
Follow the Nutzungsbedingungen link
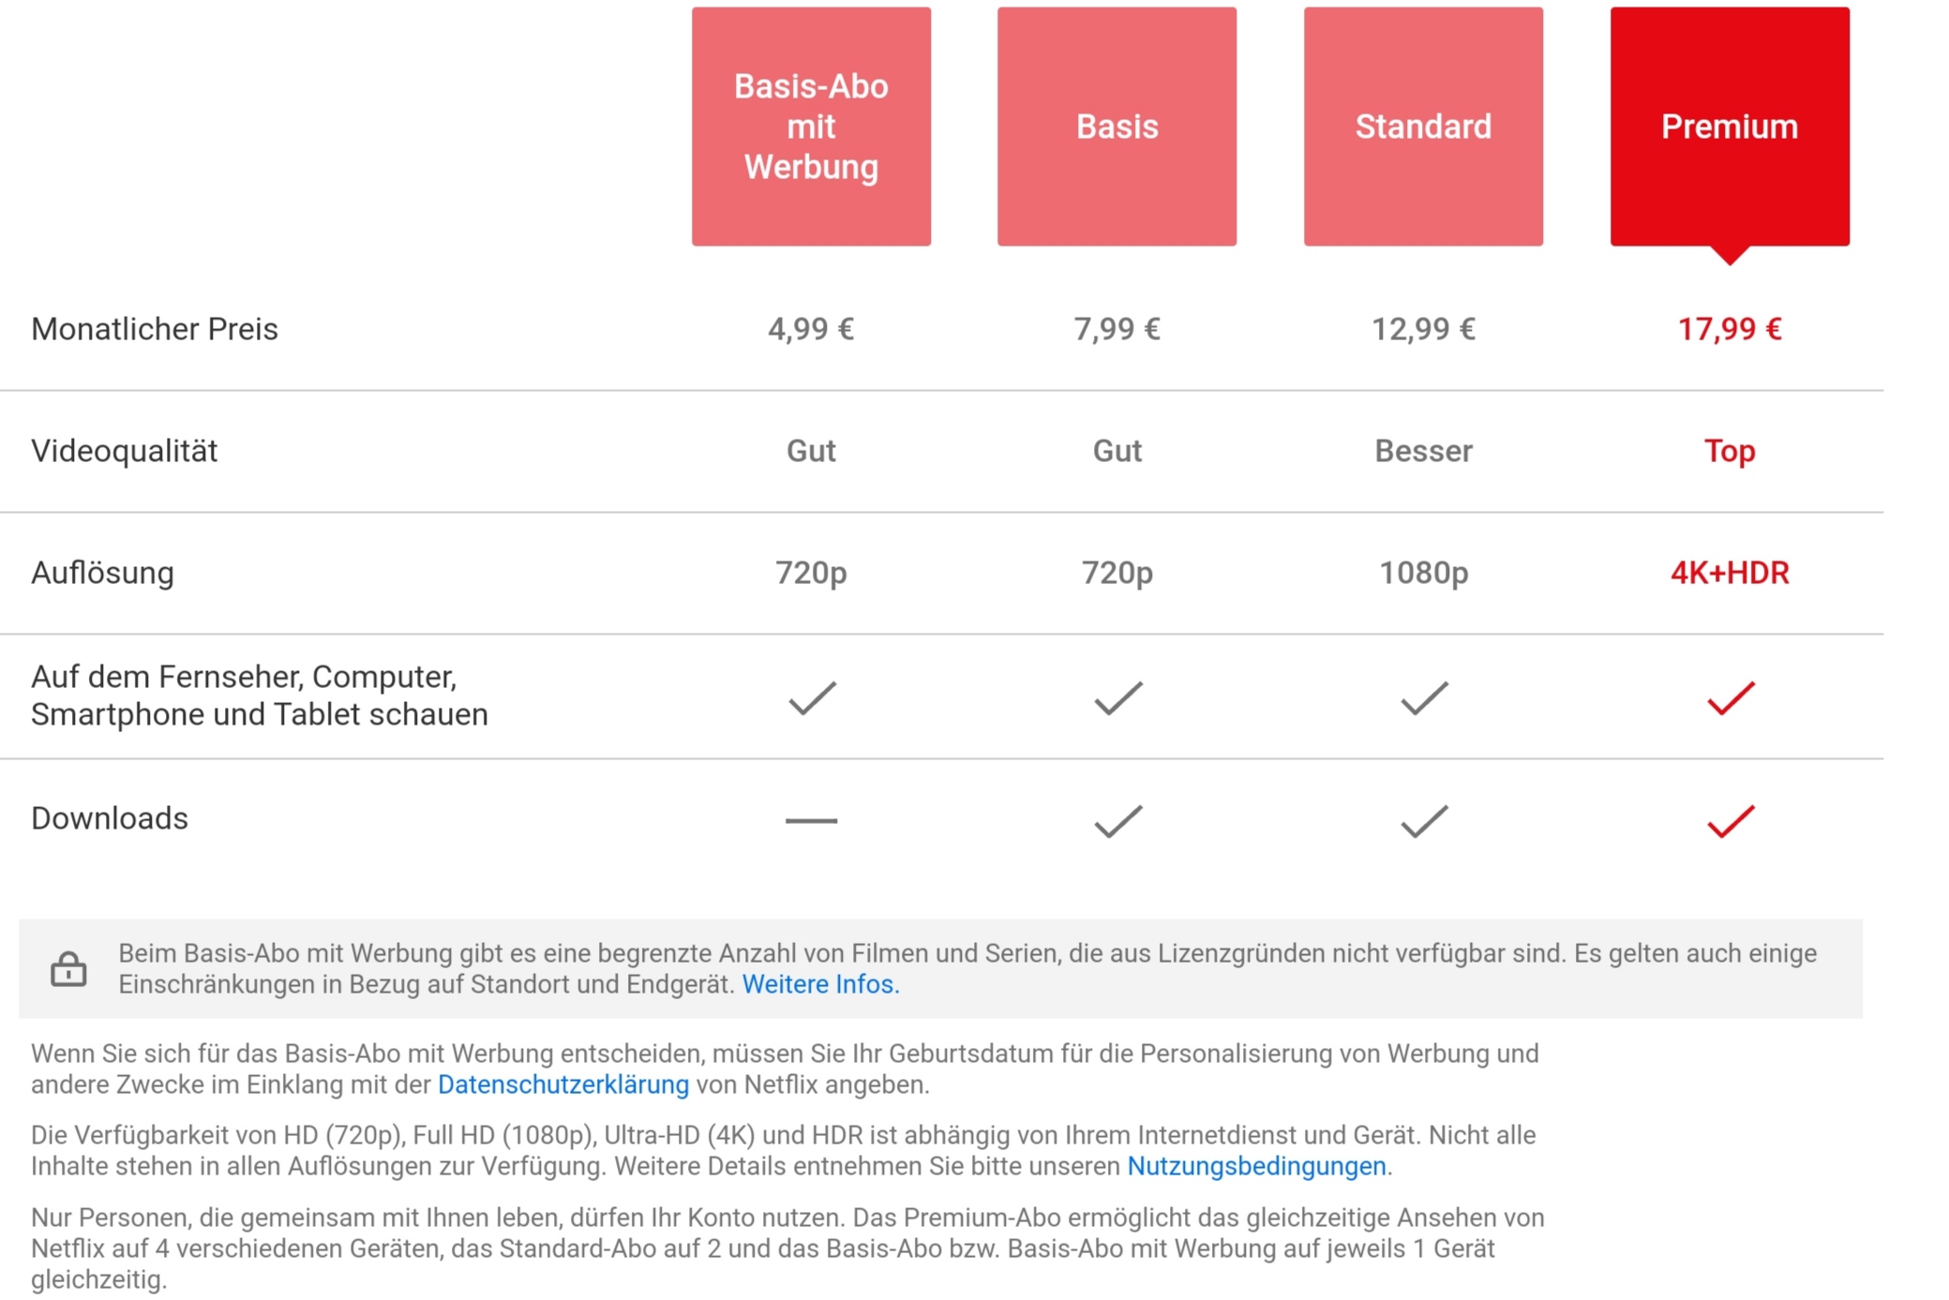[1256, 1166]
